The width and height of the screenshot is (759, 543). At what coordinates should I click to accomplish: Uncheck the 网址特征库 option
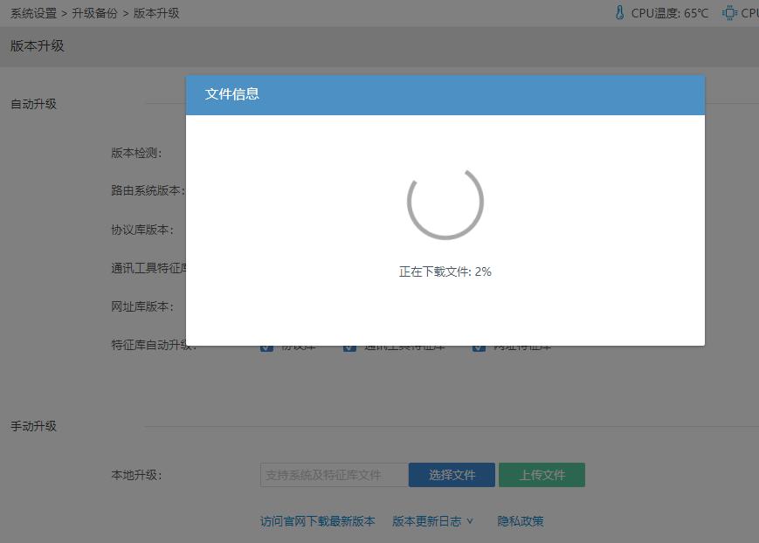[x=479, y=346]
